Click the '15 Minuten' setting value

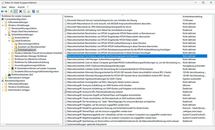coord(188,20)
